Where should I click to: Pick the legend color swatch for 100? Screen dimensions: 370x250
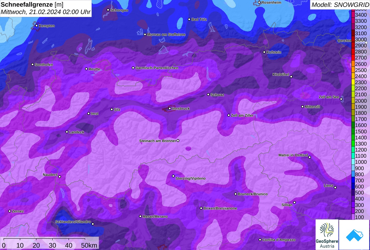(353, 216)
